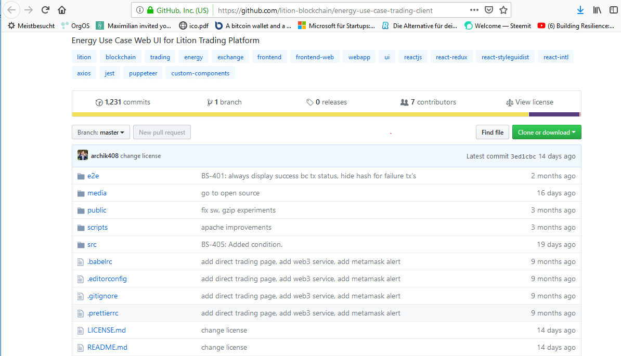Viewport: 621px width, 356px height.
Task: Open the downloads arrow icon
Action: 580,10
